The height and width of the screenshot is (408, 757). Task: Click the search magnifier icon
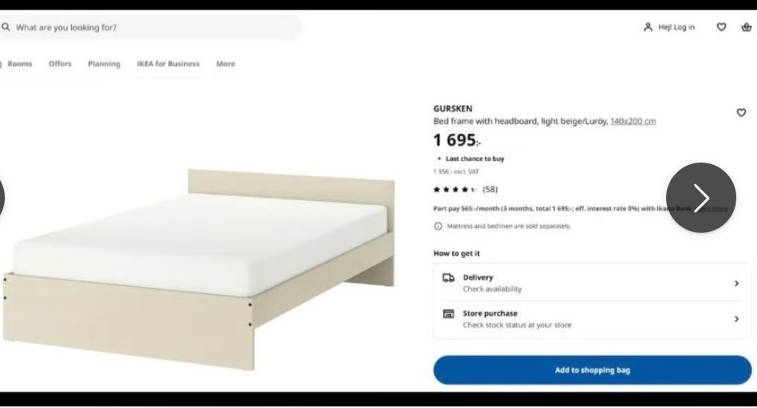[x=6, y=27]
